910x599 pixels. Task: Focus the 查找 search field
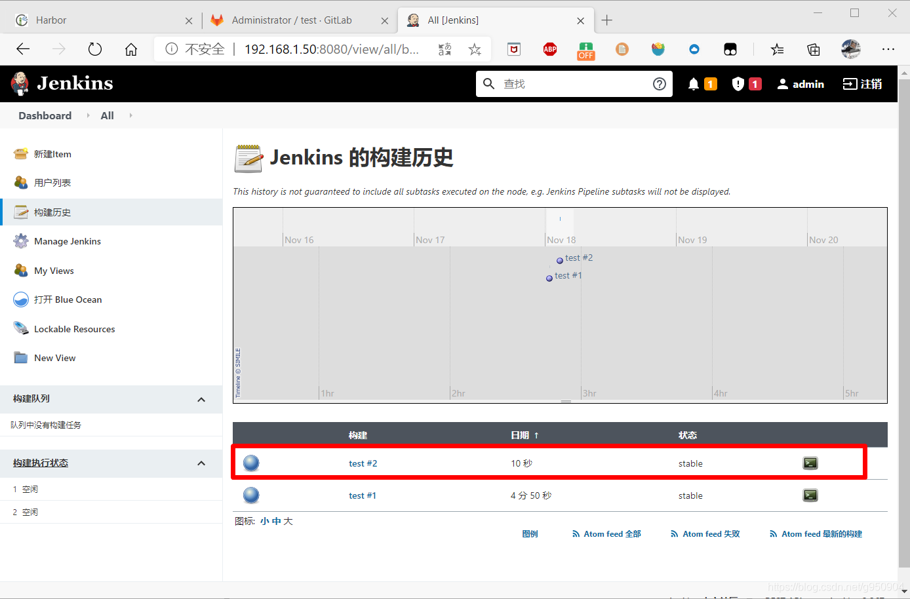pos(574,84)
